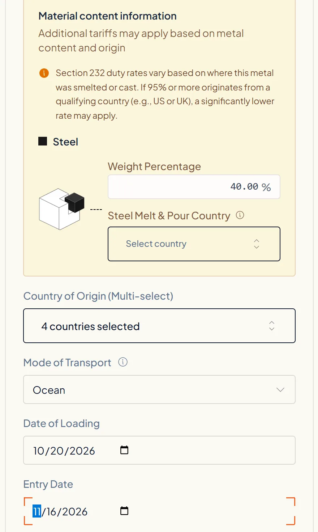The height and width of the screenshot is (532, 318).
Task: Open the calendar picker icon for Entry Date
Action: (124, 511)
